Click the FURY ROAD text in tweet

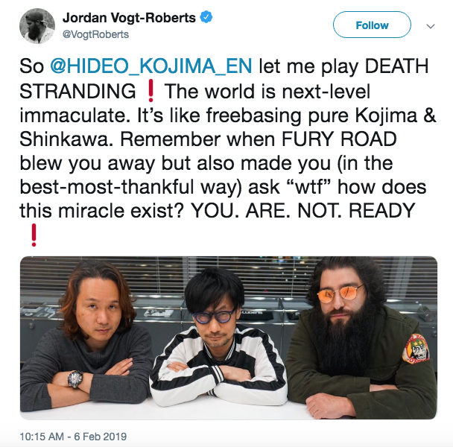click(339, 139)
